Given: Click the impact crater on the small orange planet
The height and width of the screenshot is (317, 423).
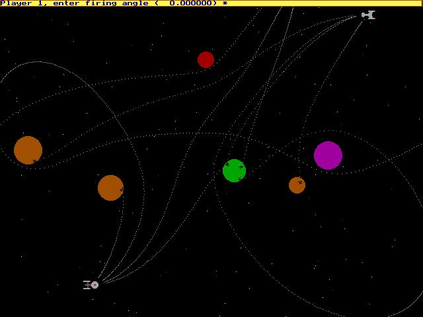Looking at the screenshot, I should [x=300, y=182].
